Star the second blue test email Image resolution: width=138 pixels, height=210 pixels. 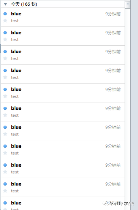pos(5,39)
